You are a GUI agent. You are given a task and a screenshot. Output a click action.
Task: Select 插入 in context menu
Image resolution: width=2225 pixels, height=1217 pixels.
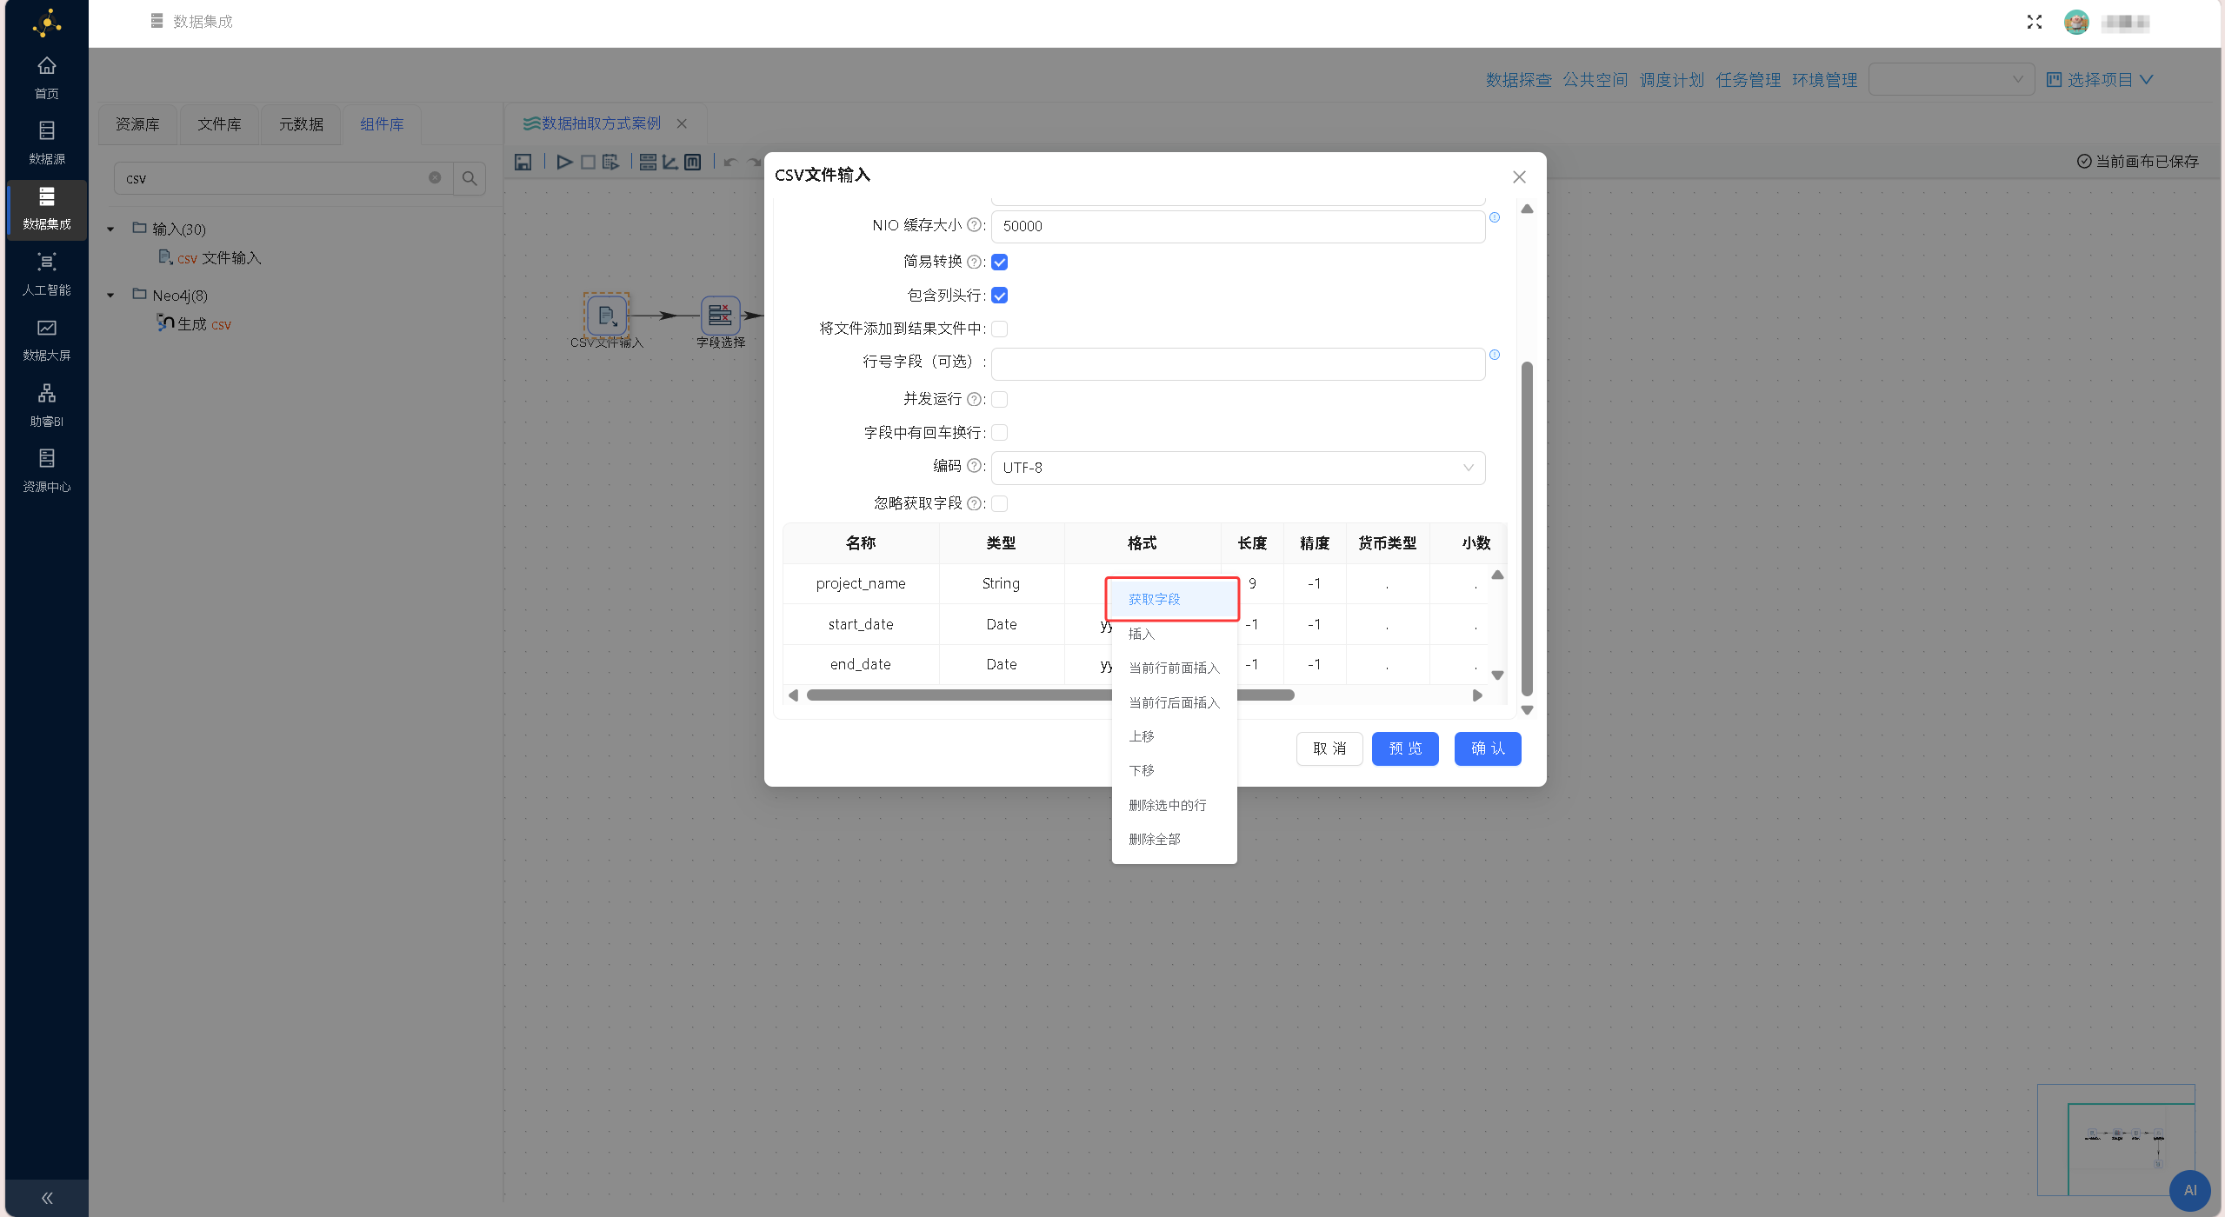point(1174,634)
